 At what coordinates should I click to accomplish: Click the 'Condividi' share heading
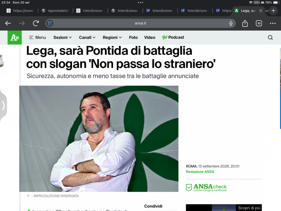click(153, 206)
